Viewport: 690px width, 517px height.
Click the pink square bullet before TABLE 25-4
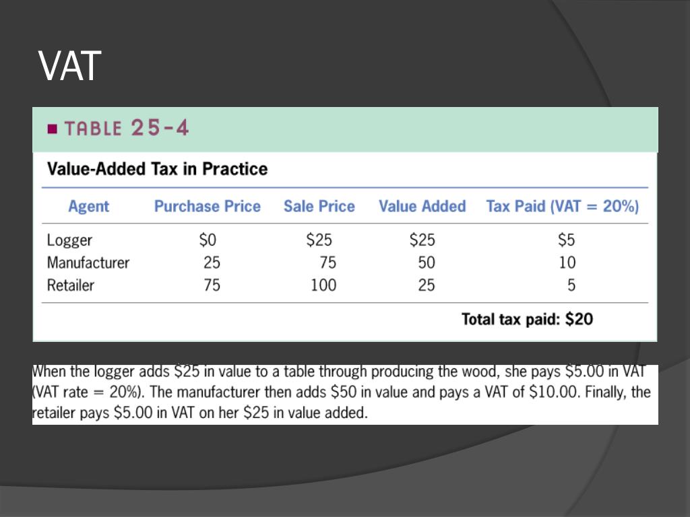(x=52, y=129)
